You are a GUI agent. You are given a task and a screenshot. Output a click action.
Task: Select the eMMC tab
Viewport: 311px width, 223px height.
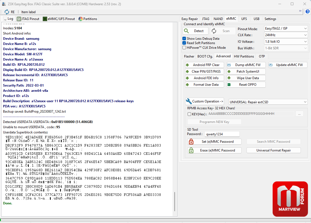[x=231, y=19]
